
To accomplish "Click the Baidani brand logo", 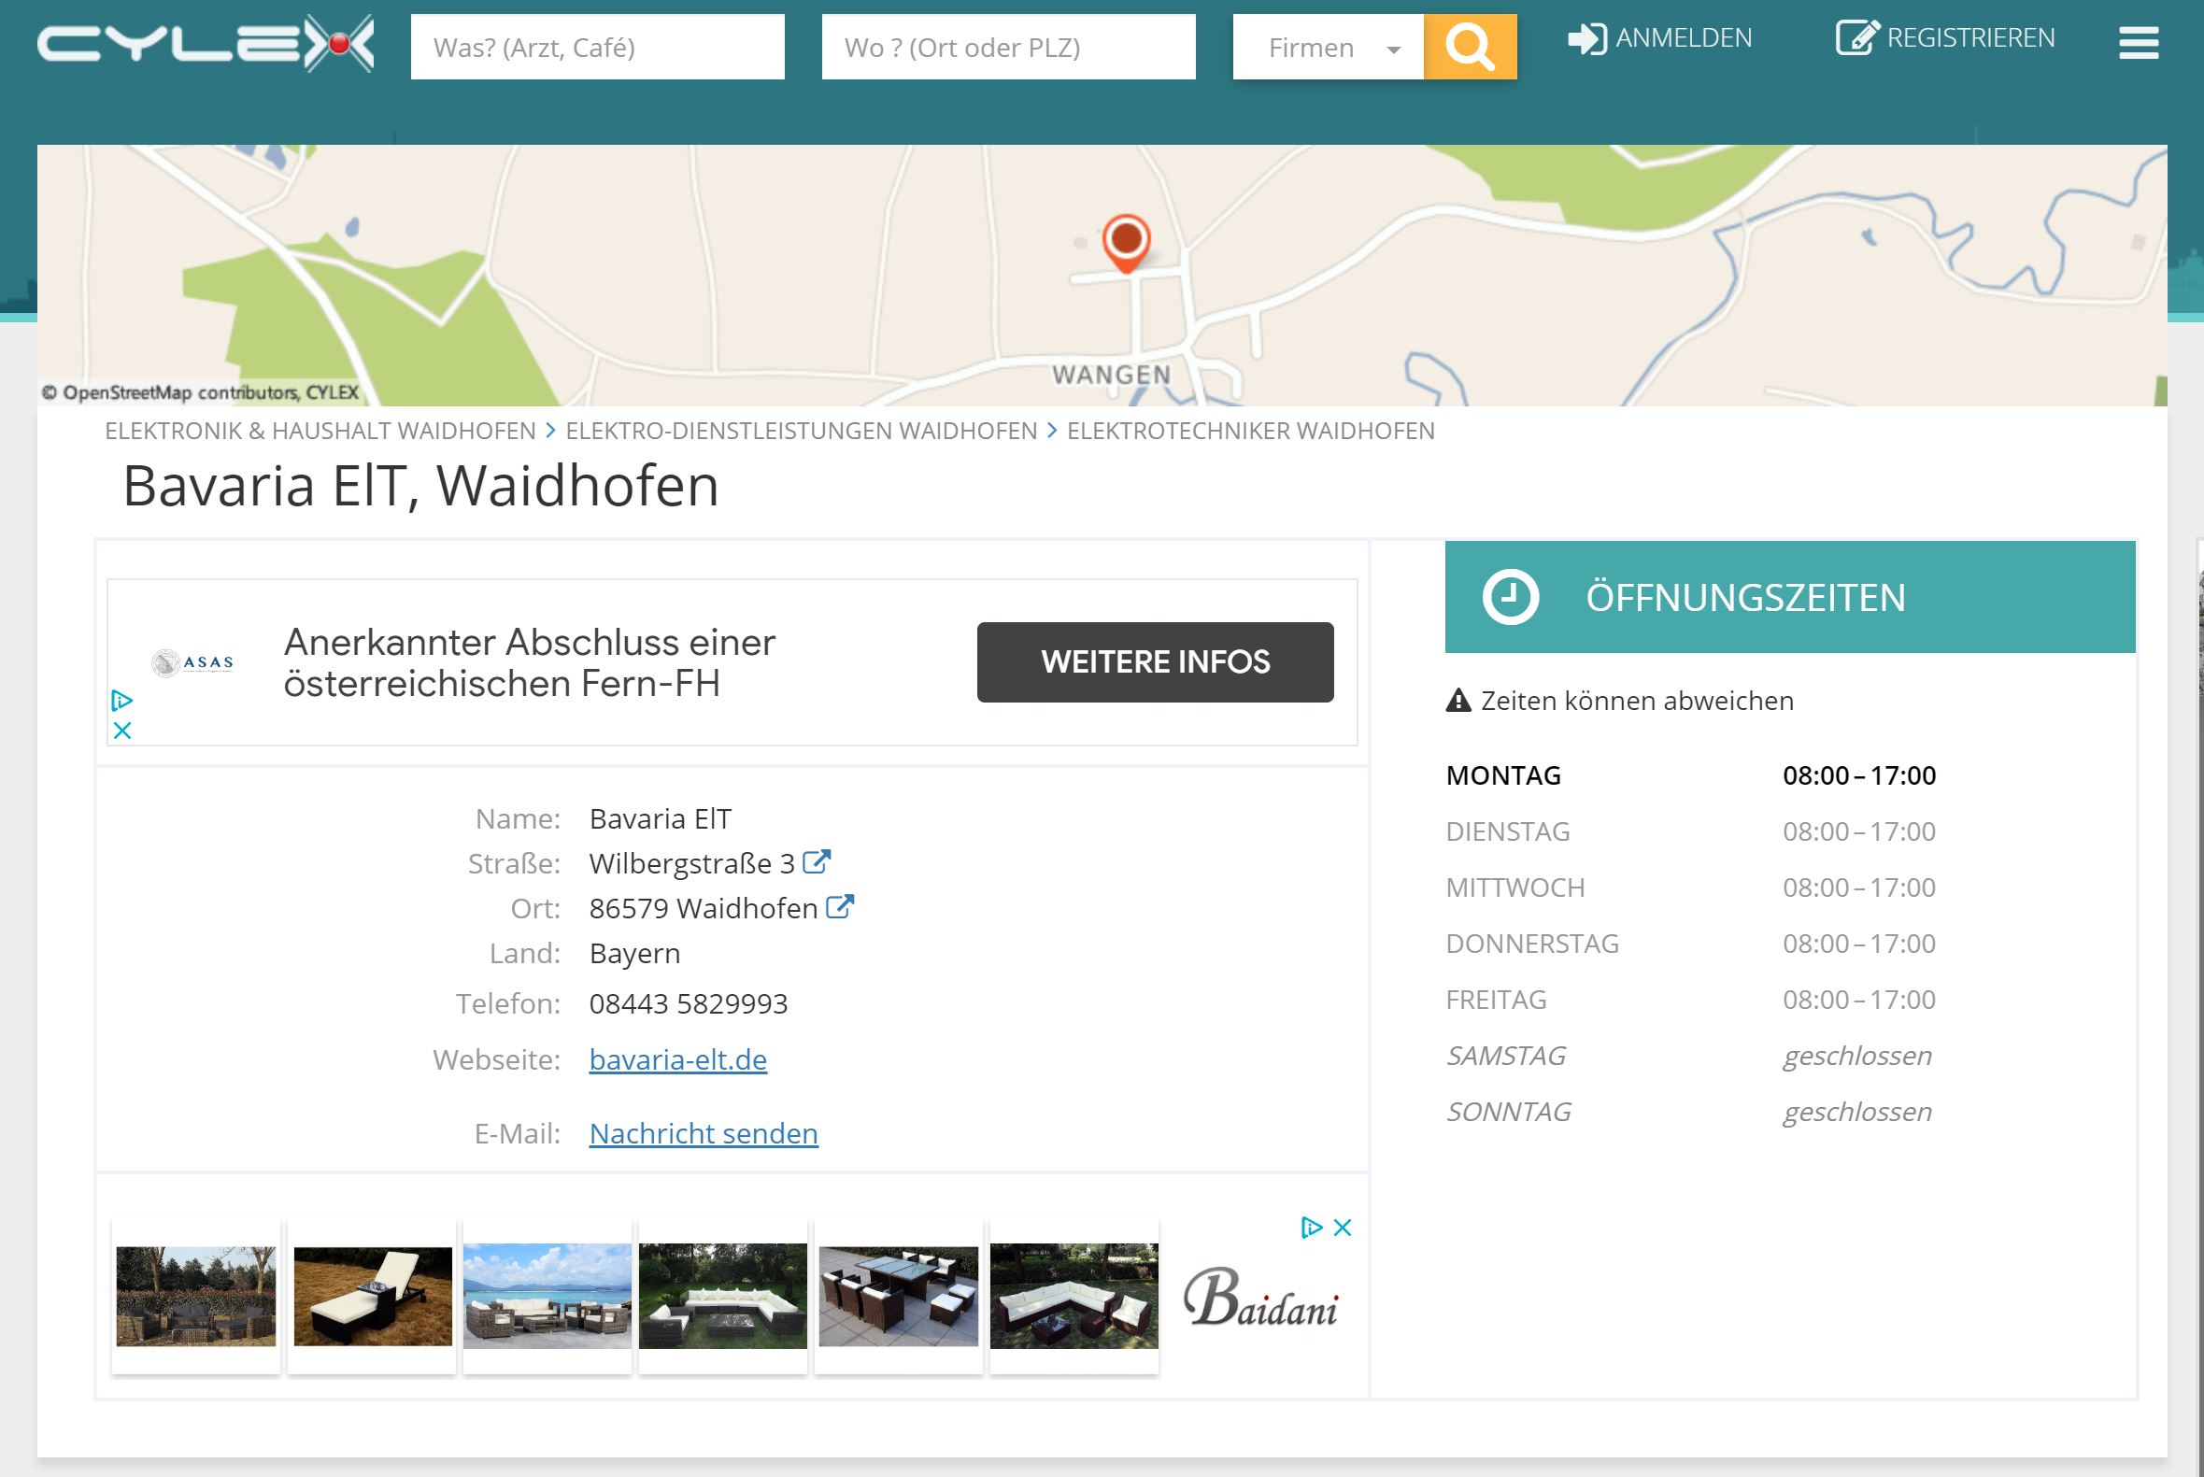I will click(1261, 1296).
